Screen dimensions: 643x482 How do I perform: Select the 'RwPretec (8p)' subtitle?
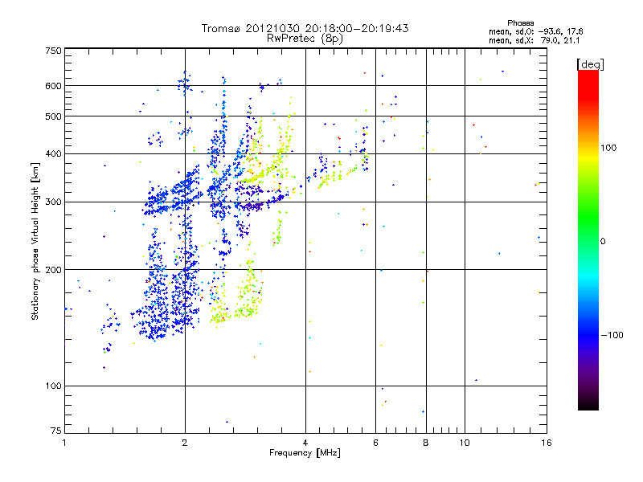point(305,39)
